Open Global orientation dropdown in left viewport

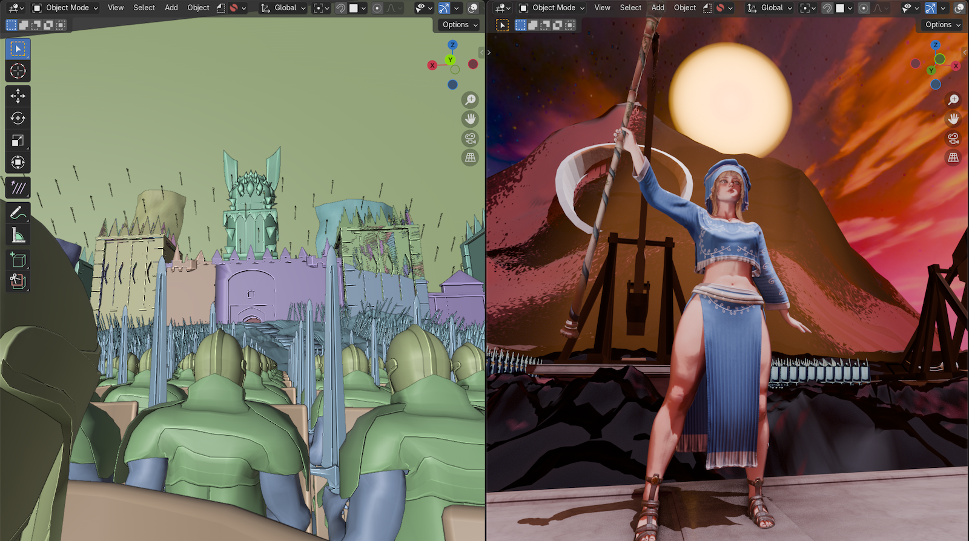(x=283, y=8)
